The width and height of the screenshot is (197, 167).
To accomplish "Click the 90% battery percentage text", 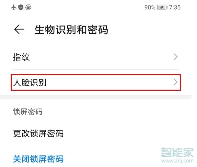I will pos(150,7).
